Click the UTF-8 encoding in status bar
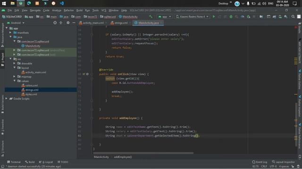302x169 pixels. tap(273, 167)
